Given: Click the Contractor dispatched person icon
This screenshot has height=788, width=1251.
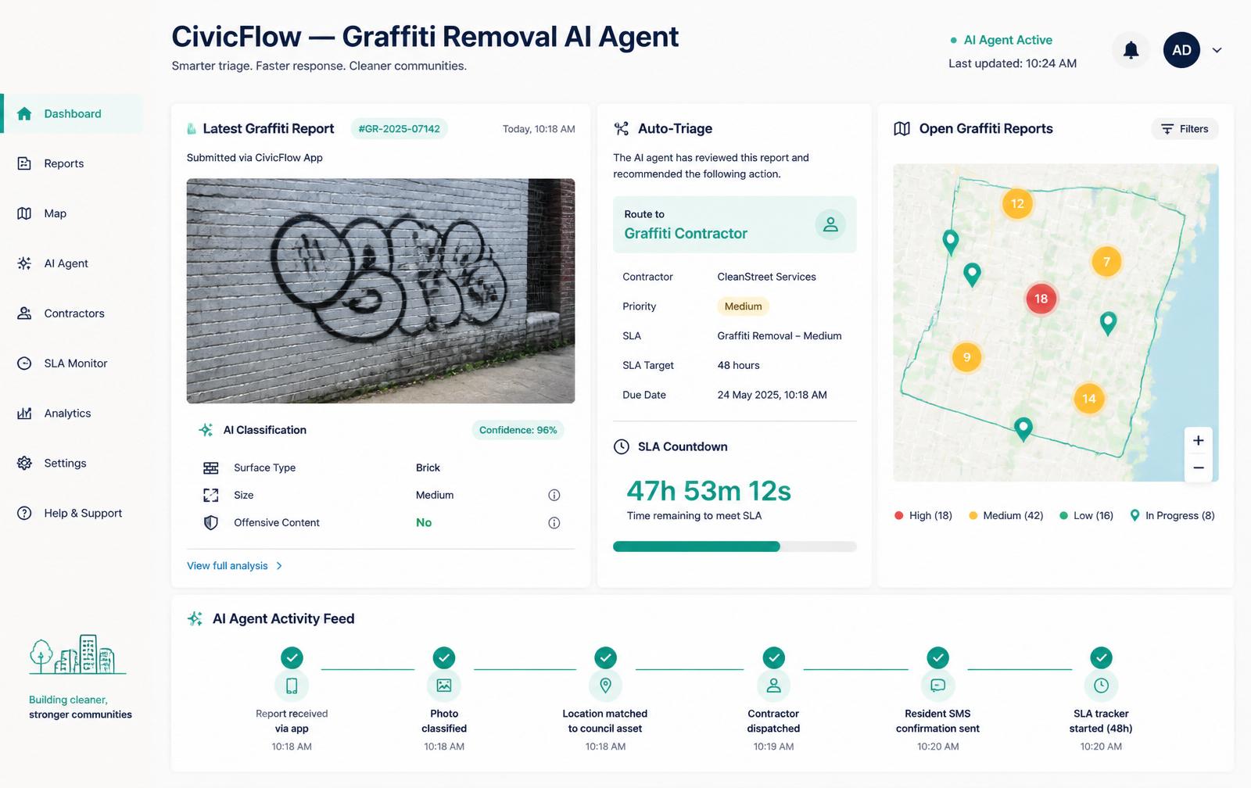Looking at the screenshot, I should 773,686.
